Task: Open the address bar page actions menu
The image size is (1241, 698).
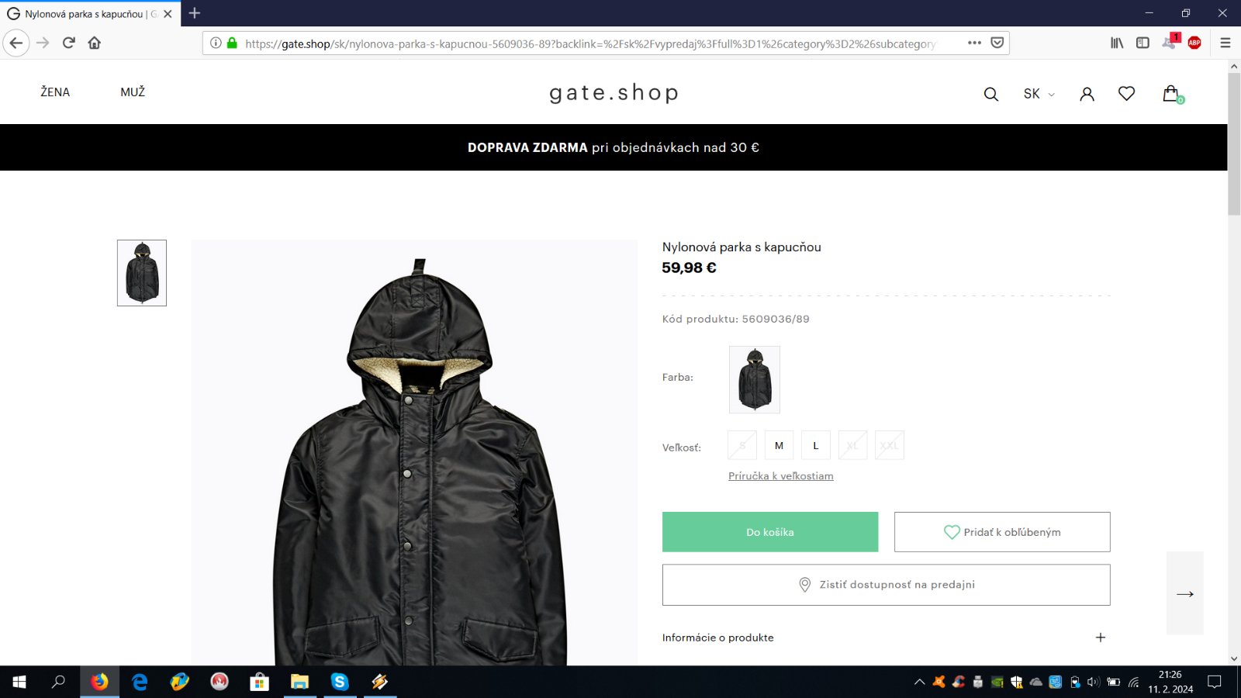Action: (974, 43)
